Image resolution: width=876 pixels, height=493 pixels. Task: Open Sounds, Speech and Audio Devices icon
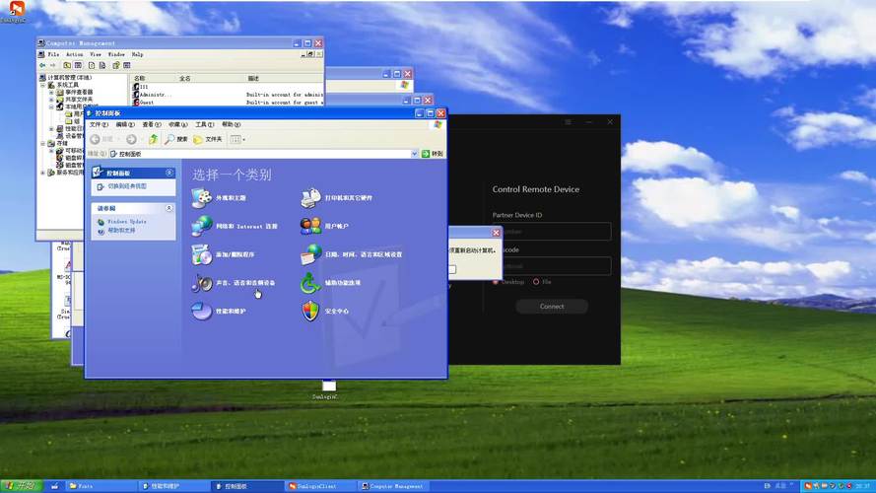202,283
